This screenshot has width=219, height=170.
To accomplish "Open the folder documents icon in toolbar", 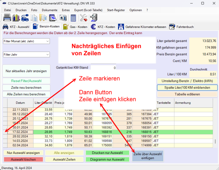I will pos(43,18).
